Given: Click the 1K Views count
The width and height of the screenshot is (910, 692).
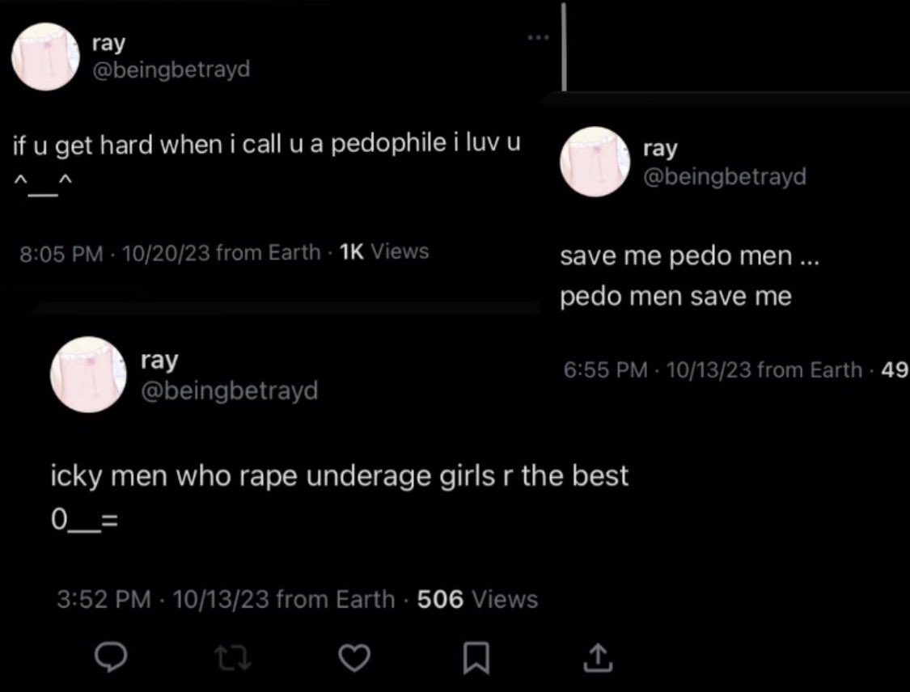Looking at the screenshot, I should coord(385,252).
